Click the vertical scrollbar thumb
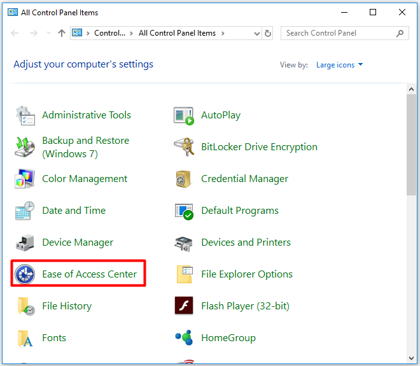The width and height of the screenshot is (420, 366). click(411, 145)
